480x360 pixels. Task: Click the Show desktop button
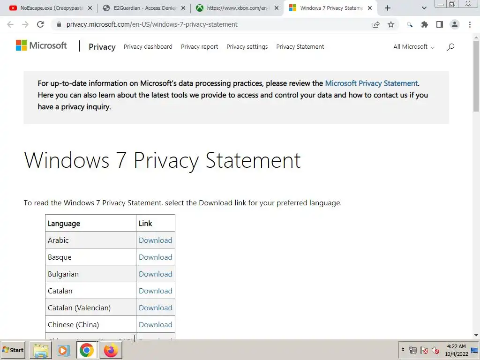(x=475, y=350)
